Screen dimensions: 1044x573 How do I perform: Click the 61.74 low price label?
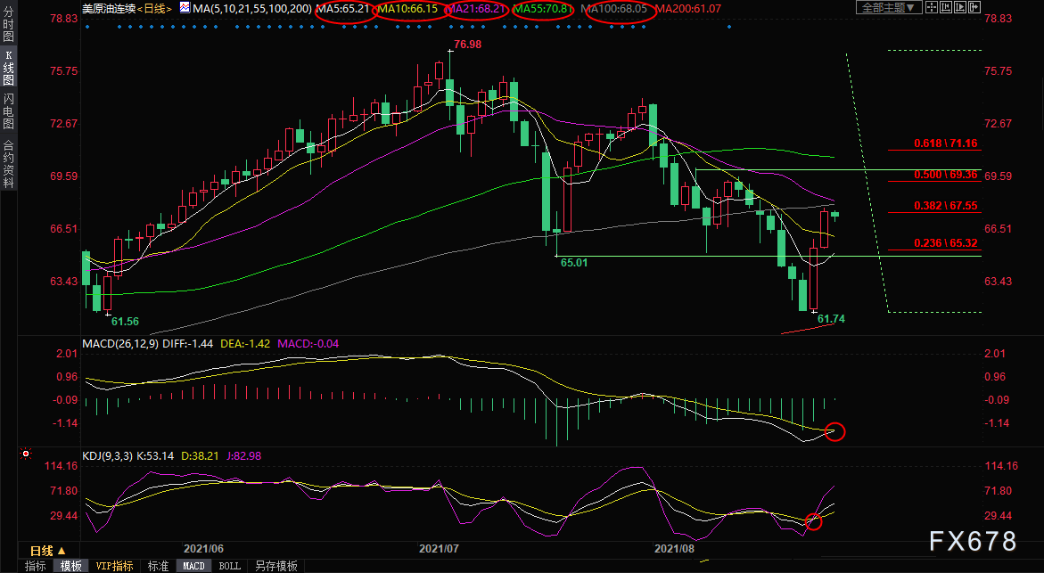831,319
